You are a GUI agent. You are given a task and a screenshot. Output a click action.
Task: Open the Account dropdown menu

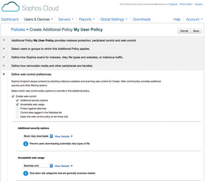194,19
